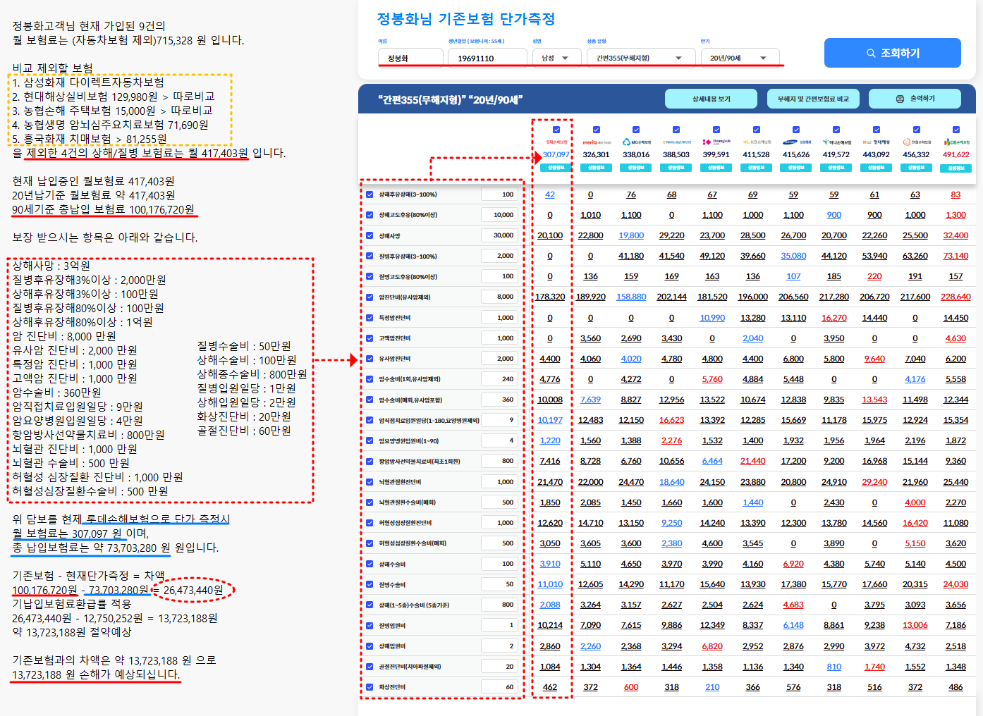
Task: Click the KB손해보험 company logo
Action: click(x=756, y=142)
